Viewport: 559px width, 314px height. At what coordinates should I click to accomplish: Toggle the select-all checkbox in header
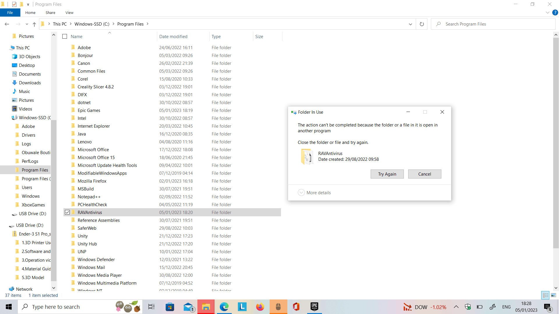point(65,36)
